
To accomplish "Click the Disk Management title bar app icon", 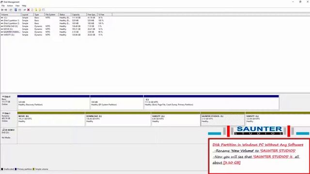I will tap(1, 2).
